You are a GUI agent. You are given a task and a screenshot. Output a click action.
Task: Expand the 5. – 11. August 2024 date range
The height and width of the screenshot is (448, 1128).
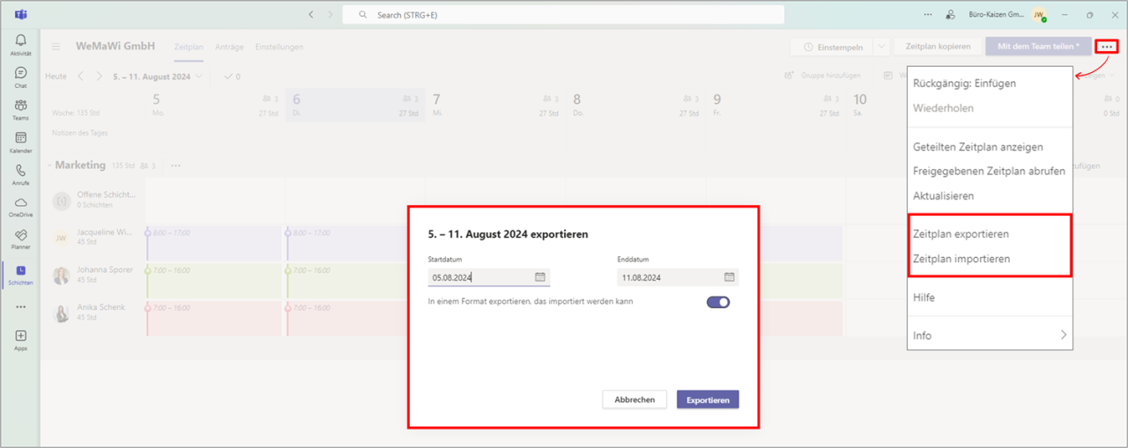(x=197, y=77)
